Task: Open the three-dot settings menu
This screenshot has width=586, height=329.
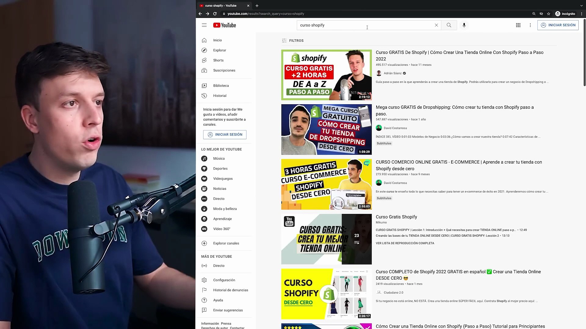Action: click(x=530, y=25)
